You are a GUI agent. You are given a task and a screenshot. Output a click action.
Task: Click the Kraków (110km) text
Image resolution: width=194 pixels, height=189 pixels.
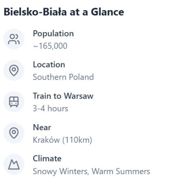click(63, 140)
